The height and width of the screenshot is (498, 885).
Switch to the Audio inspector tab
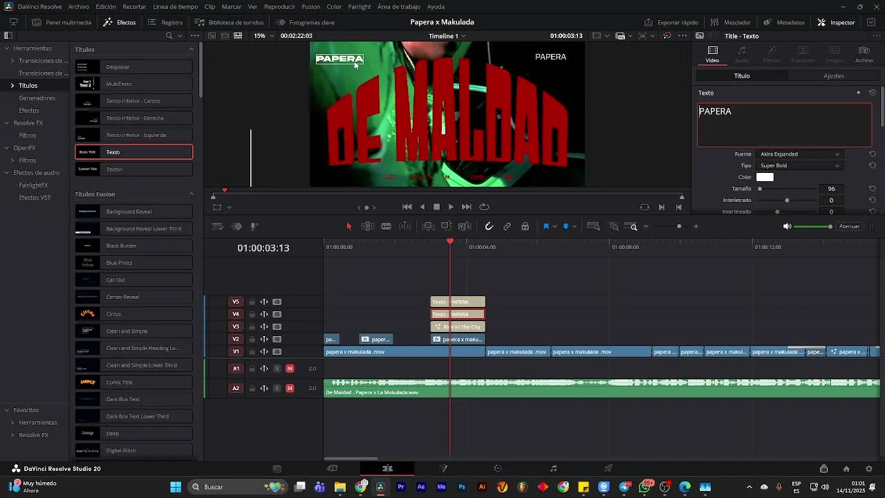click(x=742, y=54)
